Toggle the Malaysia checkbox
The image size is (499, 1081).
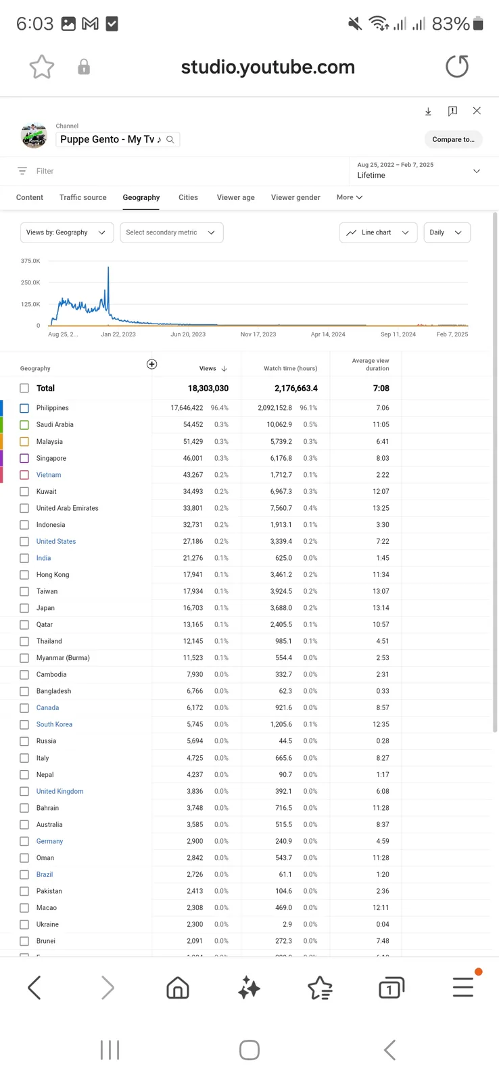tap(24, 442)
